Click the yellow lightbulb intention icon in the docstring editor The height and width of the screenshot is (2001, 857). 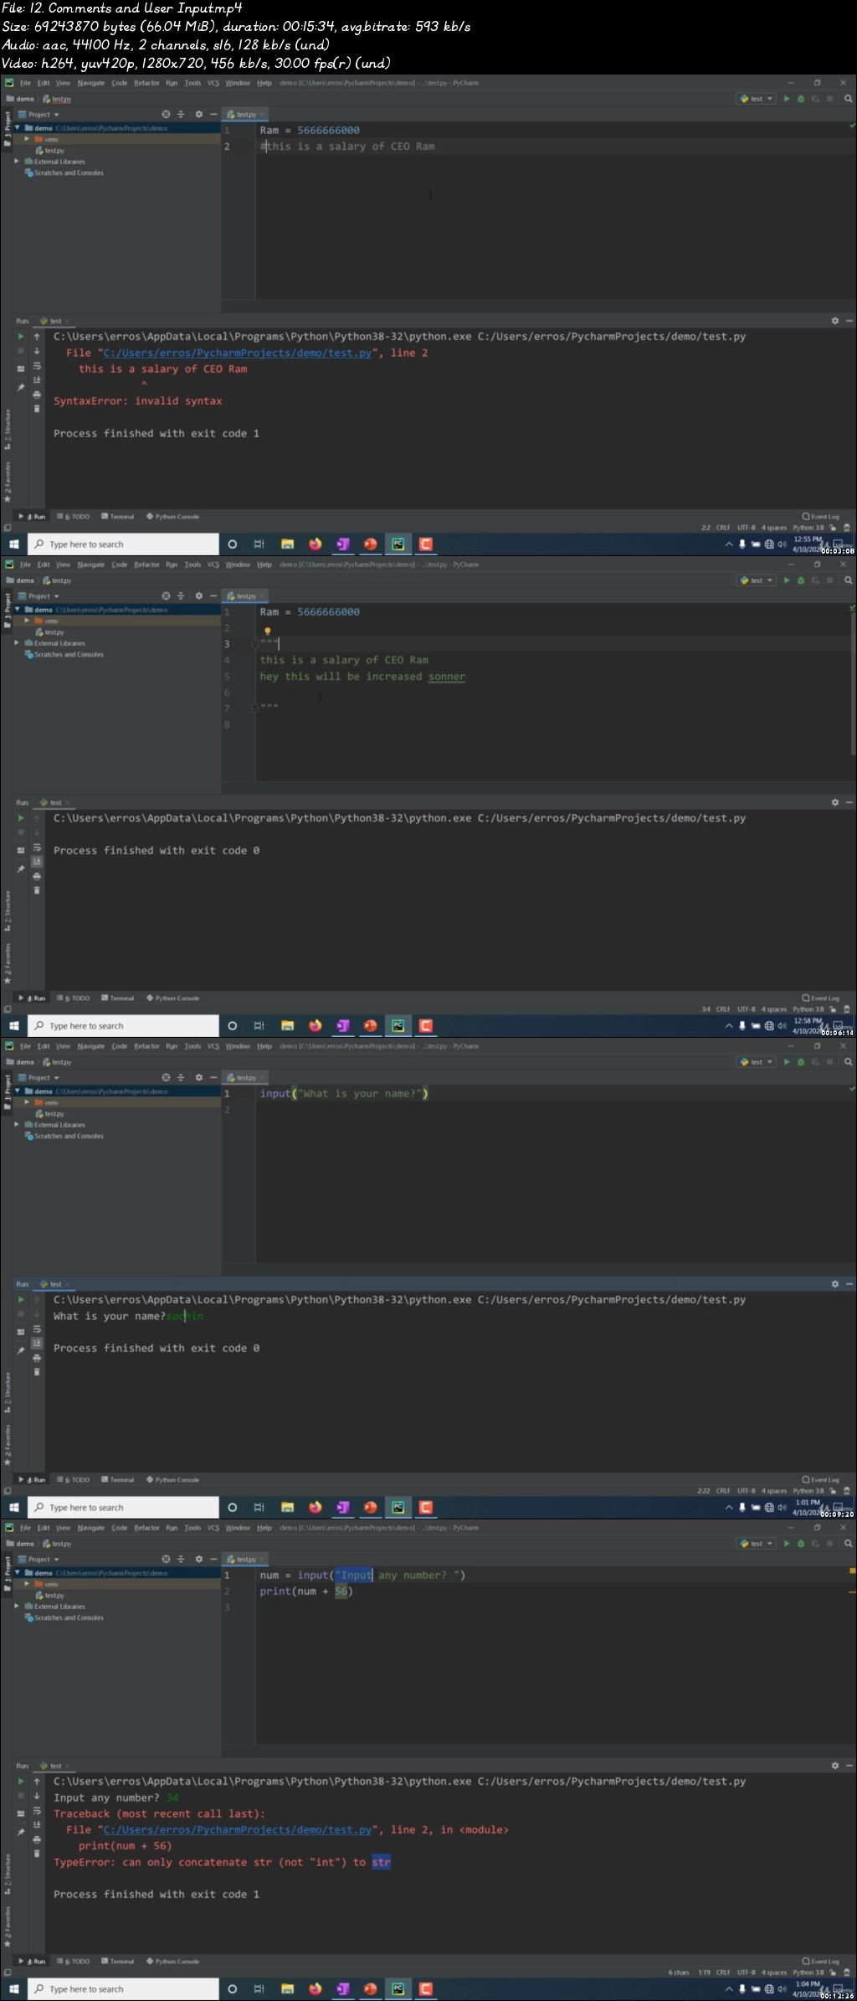(x=267, y=632)
